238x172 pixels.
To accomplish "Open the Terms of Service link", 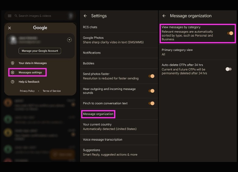I will (x=52, y=91).
